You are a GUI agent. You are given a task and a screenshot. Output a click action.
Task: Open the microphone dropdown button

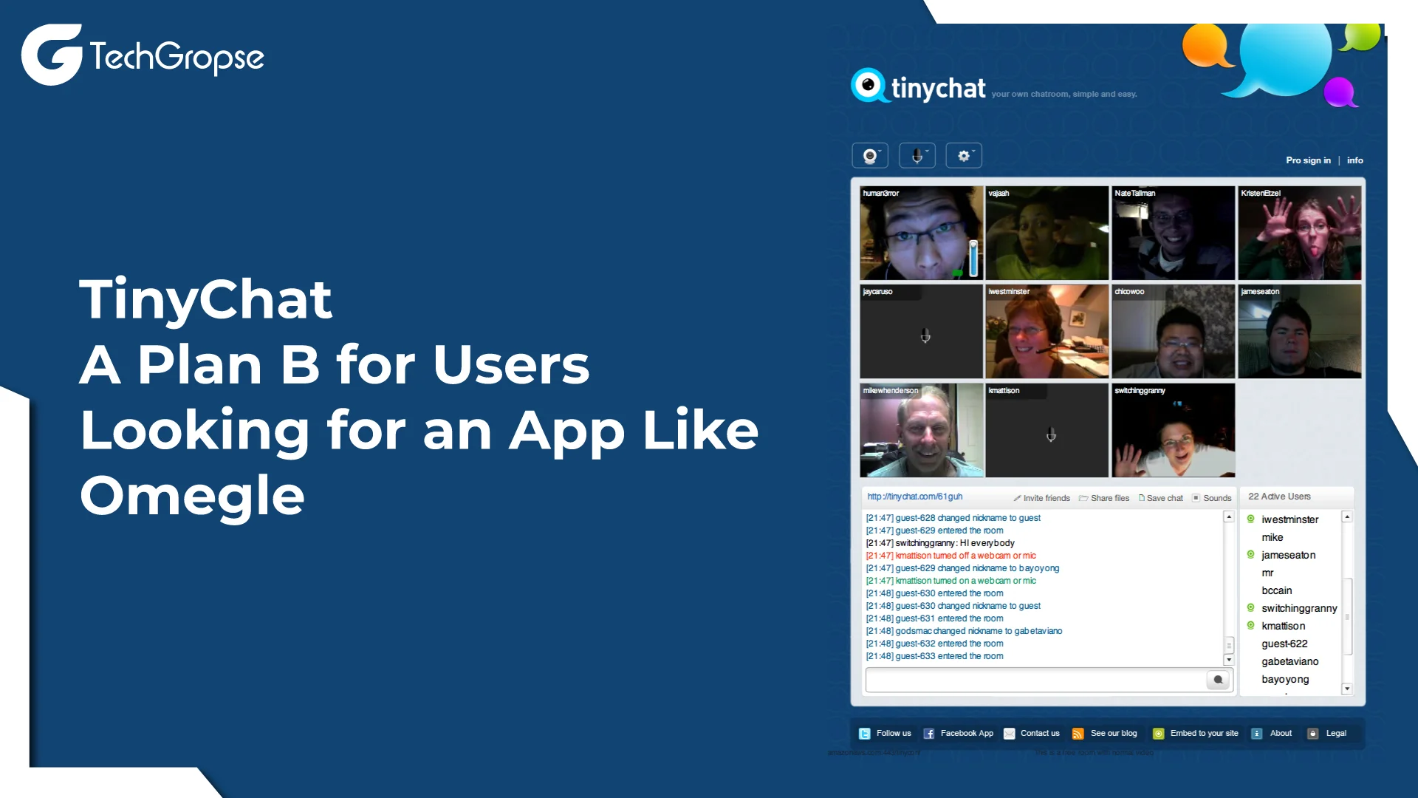click(x=917, y=156)
